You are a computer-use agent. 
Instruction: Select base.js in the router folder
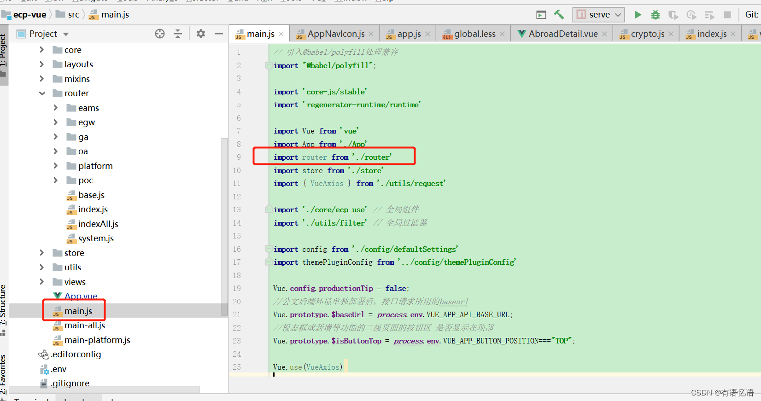tap(86, 195)
